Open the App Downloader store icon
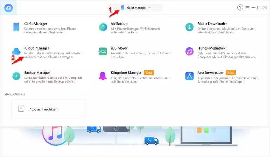Viewport: 270px width, 157px height. coord(189,76)
